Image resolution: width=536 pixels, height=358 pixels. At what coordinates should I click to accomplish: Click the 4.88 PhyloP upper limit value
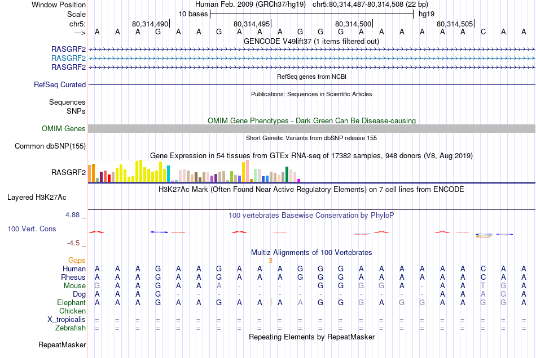(x=72, y=215)
